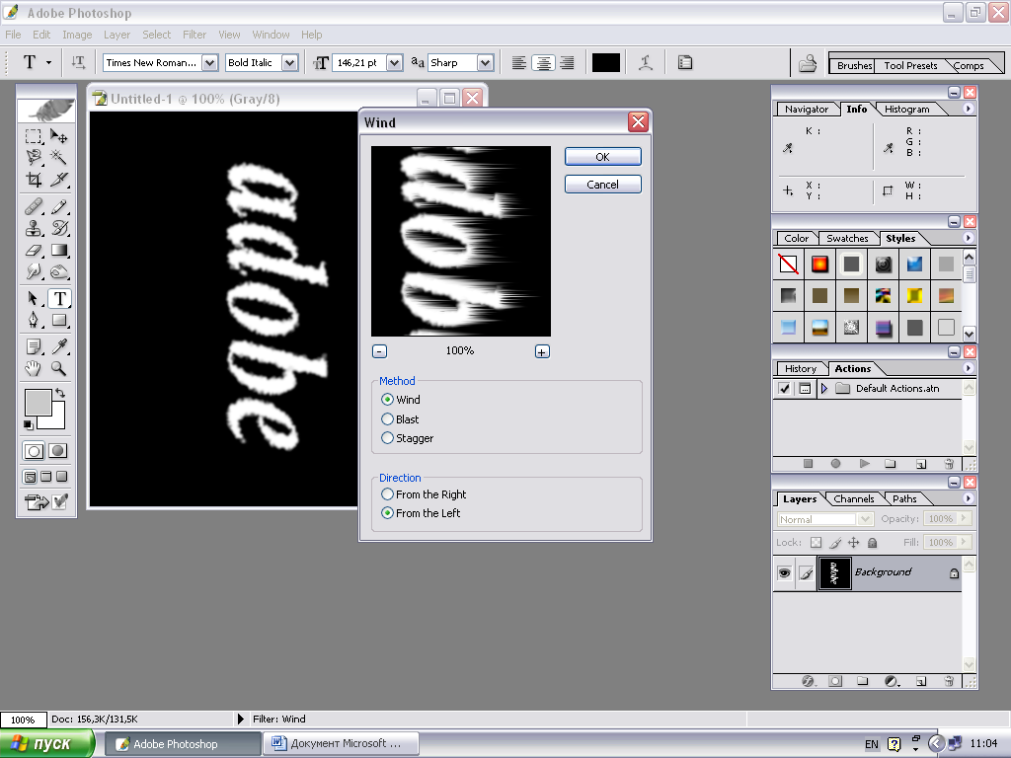1011x758 pixels.
Task: Apply the red sunburst style swatch
Action: click(819, 265)
